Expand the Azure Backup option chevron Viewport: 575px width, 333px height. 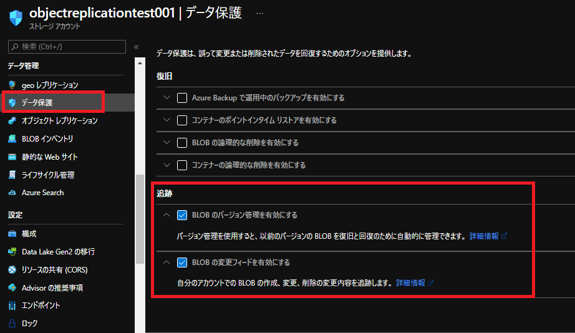[167, 97]
